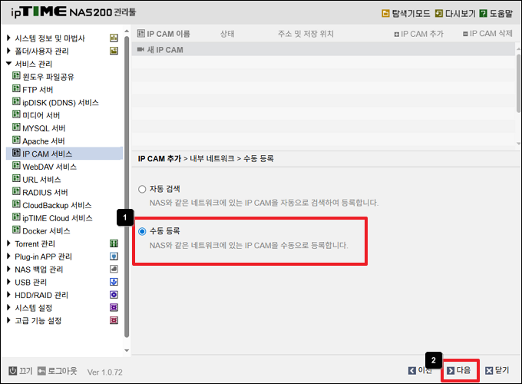The image size is (522, 384).
Task: Click the 시스템 정보 및 마법사 chart icon
Action: (x=114, y=38)
